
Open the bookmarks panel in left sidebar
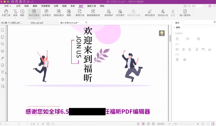point(3,30)
